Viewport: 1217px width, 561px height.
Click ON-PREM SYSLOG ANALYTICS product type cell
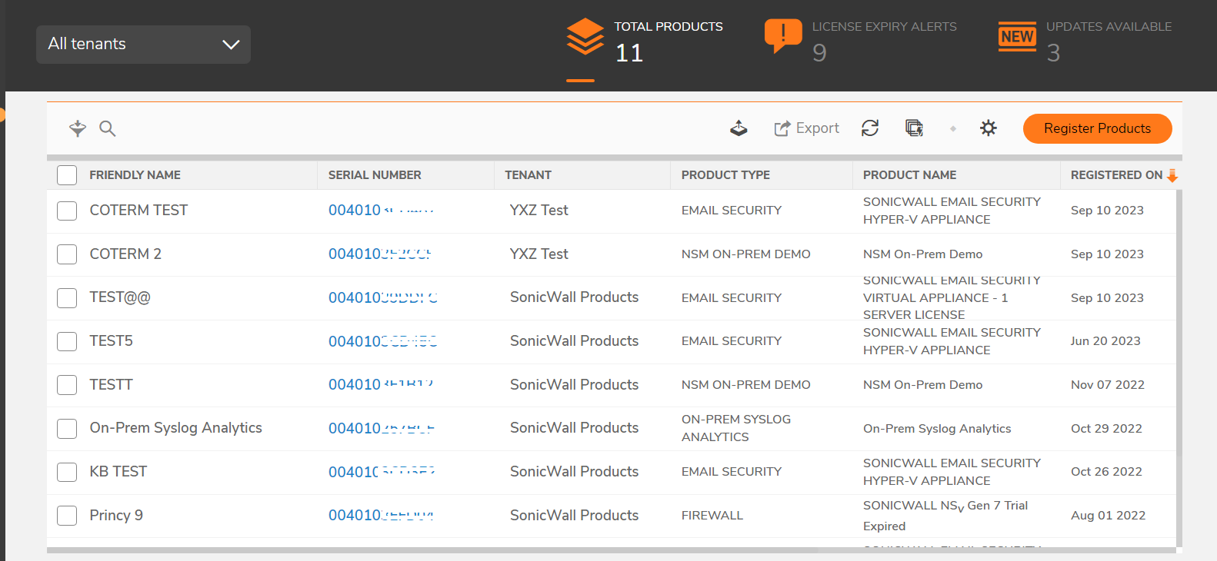736,428
